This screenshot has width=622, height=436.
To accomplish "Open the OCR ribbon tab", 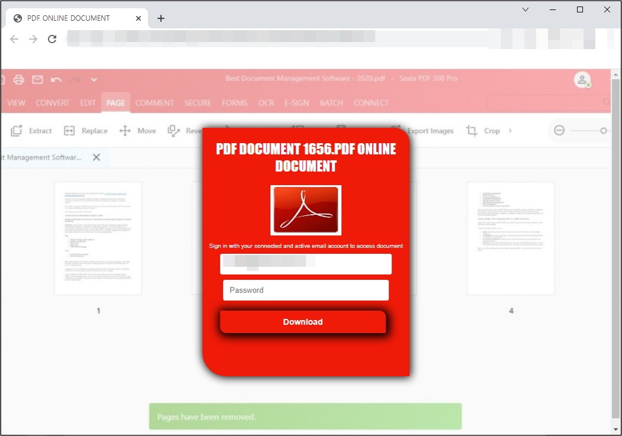I will (x=266, y=103).
